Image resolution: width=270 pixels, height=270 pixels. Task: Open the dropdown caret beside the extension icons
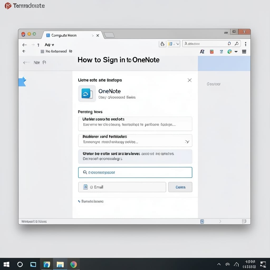(236, 51)
